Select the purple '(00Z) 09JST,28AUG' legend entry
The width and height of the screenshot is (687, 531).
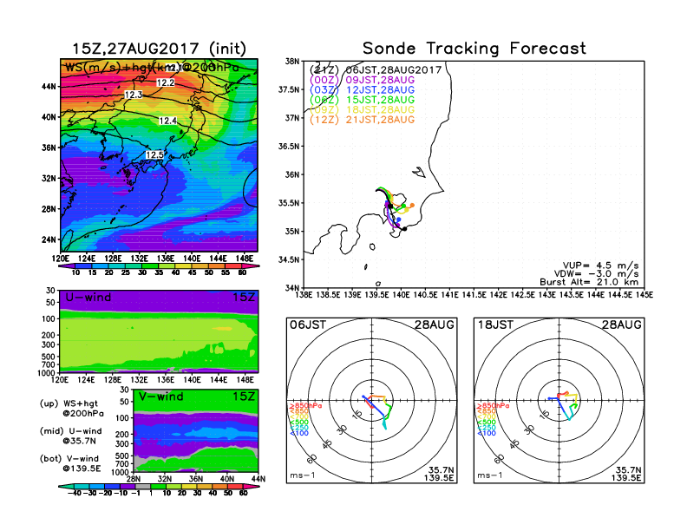(362, 80)
